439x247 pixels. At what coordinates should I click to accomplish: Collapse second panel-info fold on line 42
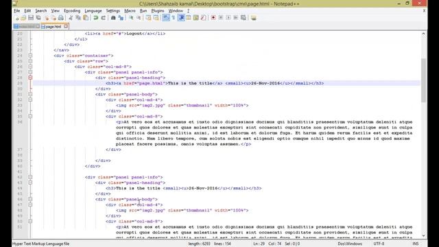tap(30, 177)
